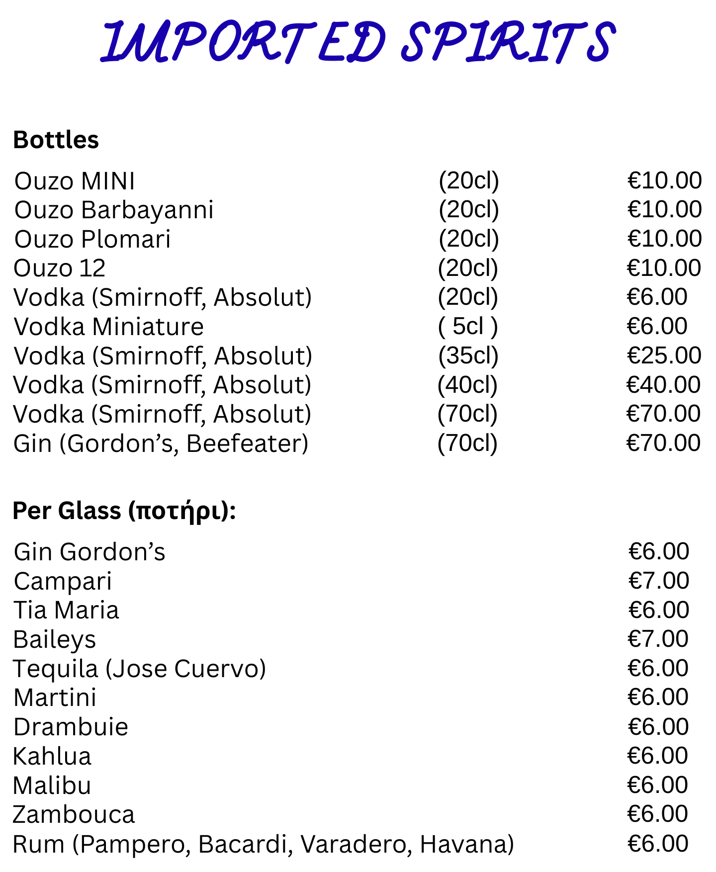Click the €25.00 vodka price
Viewport: 716px width, 872px height.
664,355
